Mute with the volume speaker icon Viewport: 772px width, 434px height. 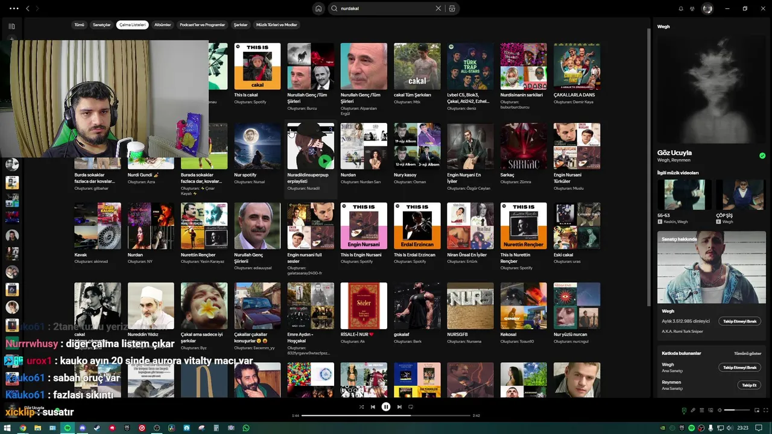[720, 410]
